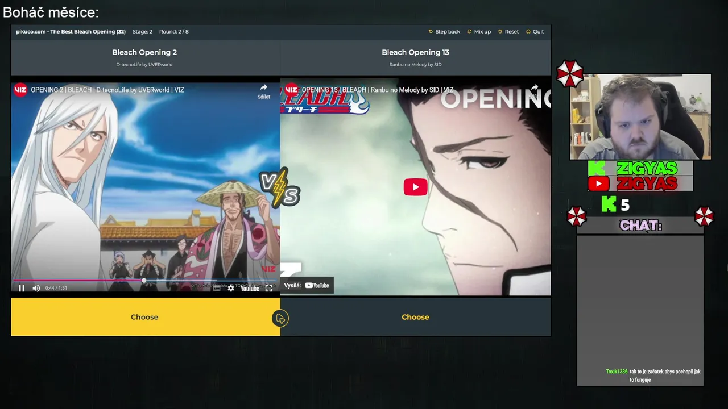Mute the left video's volume
Image resolution: width=728 pixels, height=409 pixels.
pyautogui.click(x=36, y=288)
